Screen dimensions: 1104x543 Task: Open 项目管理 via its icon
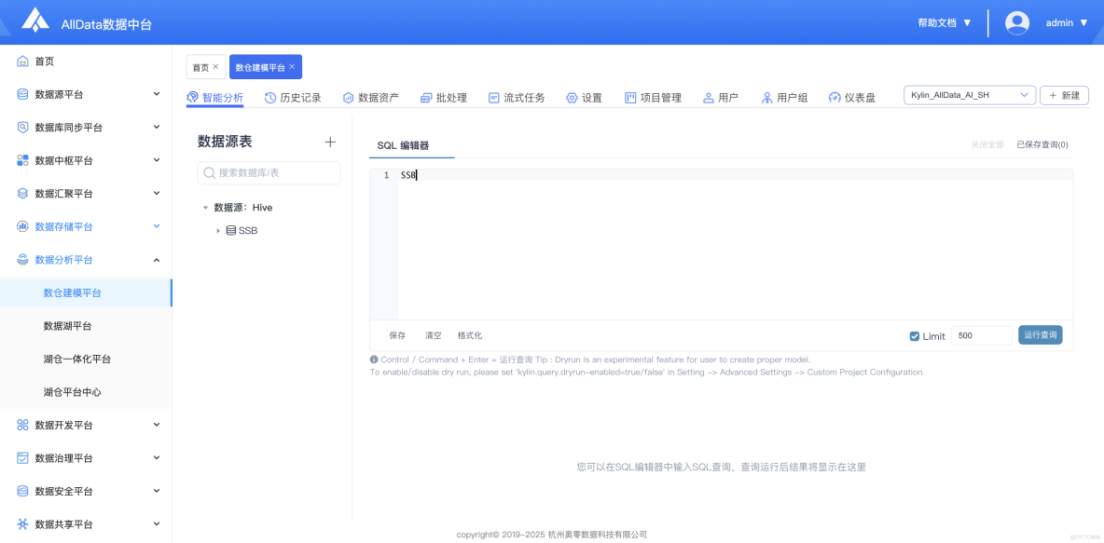click(629, 96)
